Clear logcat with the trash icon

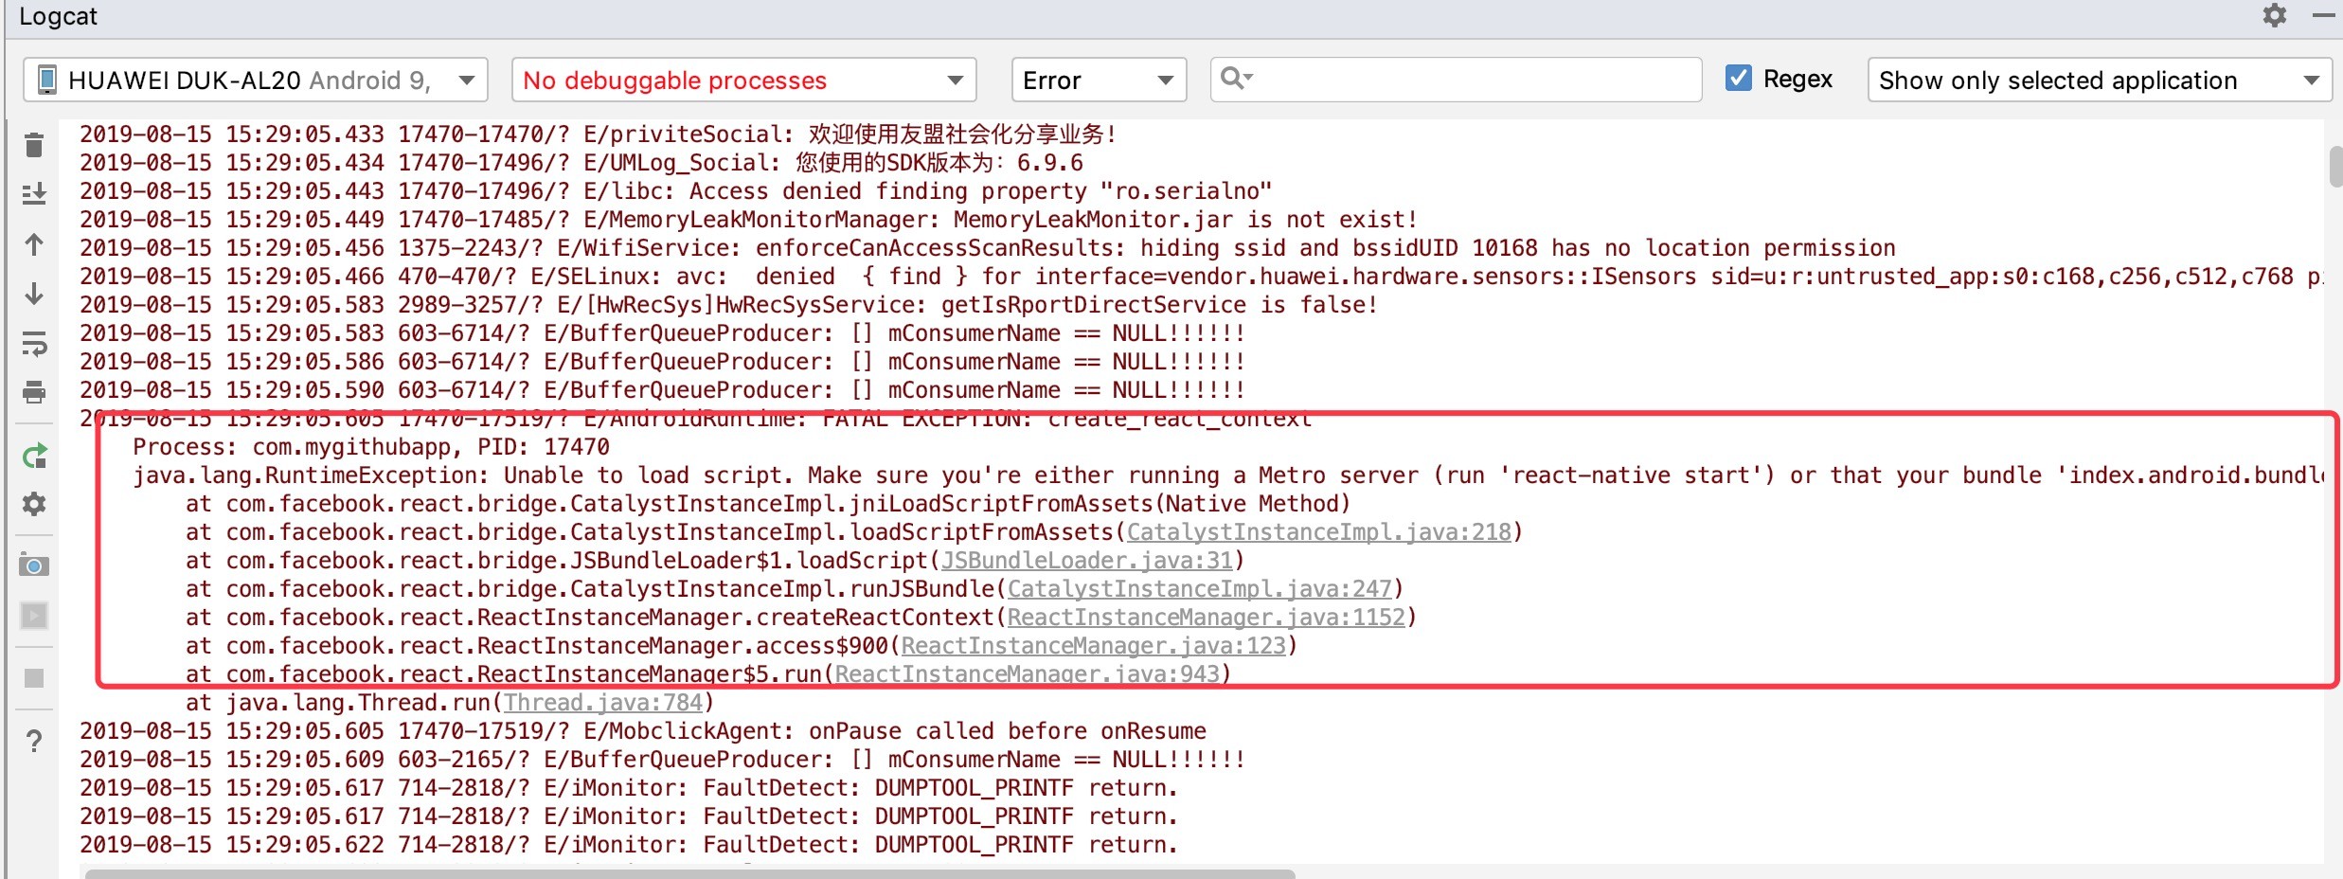point(34,144)
